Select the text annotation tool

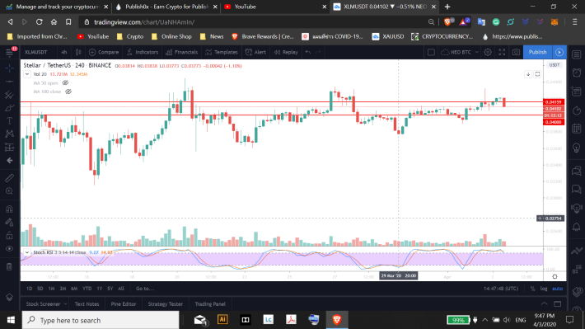coord(9,121)
